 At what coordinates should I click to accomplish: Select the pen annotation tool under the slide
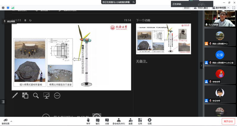(15, 96)
